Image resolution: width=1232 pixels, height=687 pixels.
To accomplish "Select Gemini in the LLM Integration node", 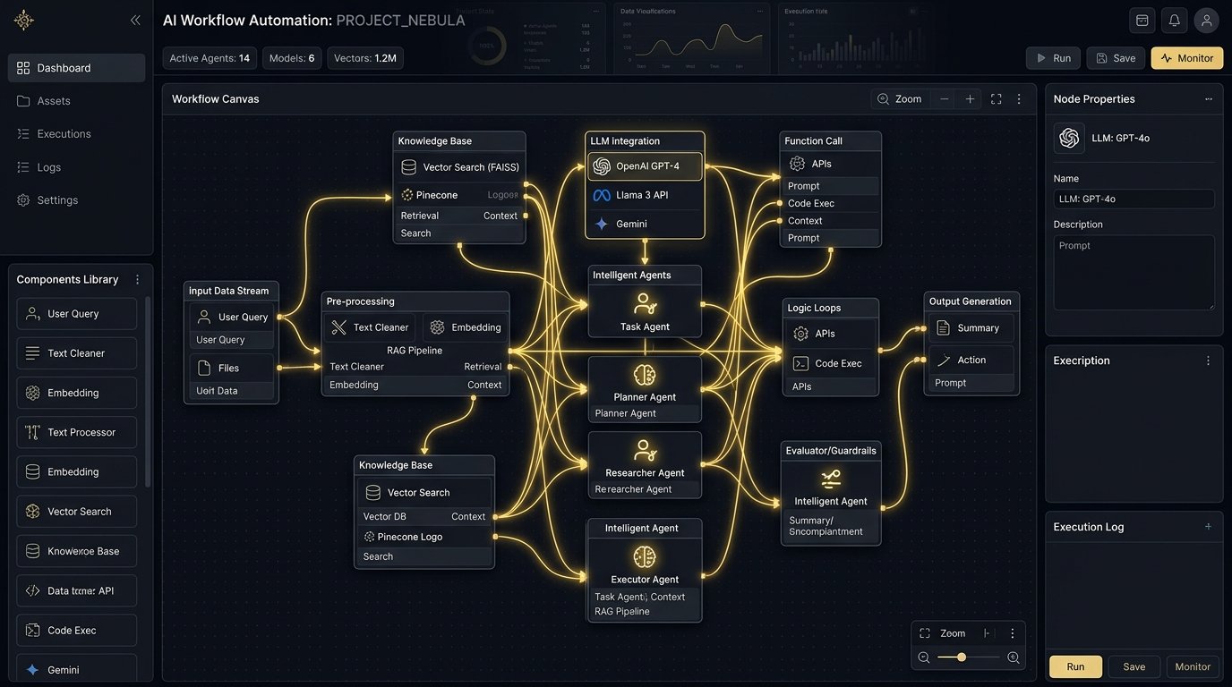I will (x=645, y=224).
